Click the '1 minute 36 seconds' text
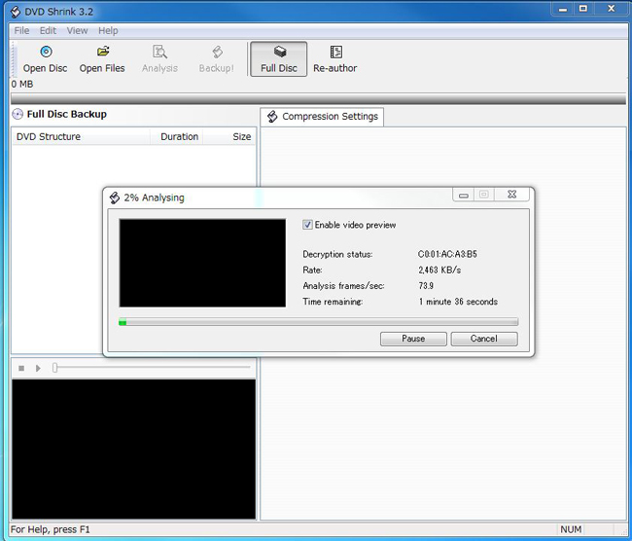This screenshot has height=541, width=632. [458, 302]
